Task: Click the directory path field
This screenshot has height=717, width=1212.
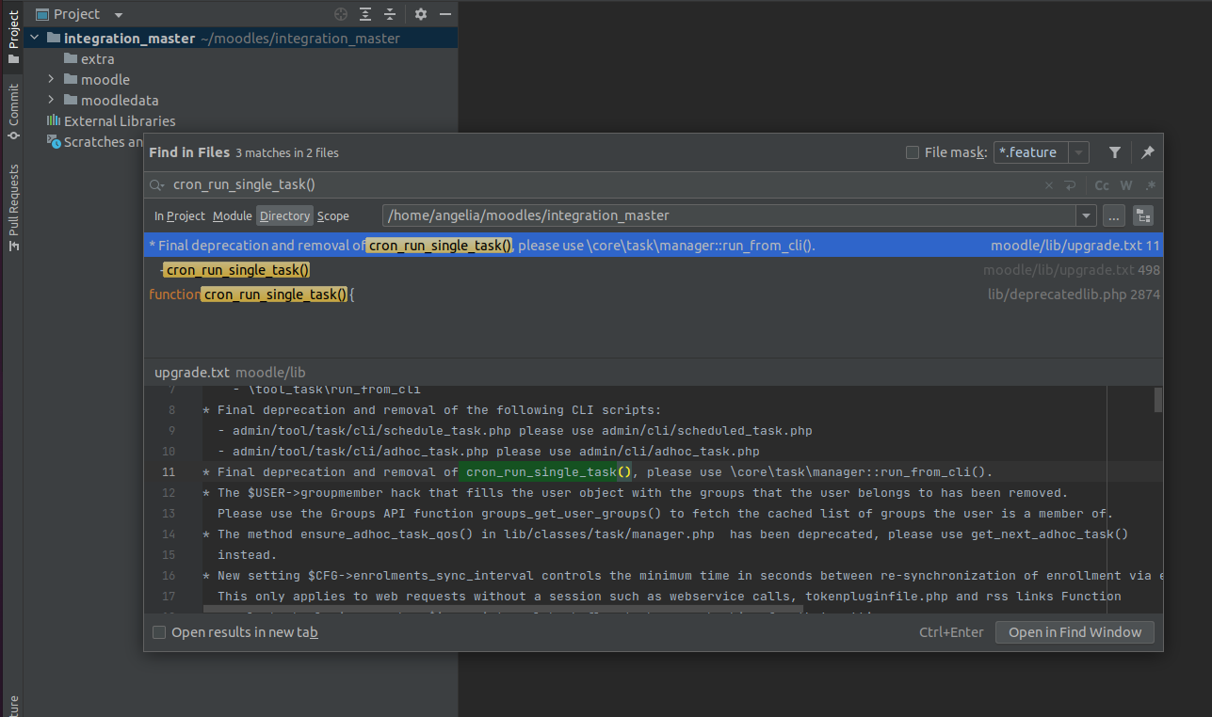Action: pos(730,215)
